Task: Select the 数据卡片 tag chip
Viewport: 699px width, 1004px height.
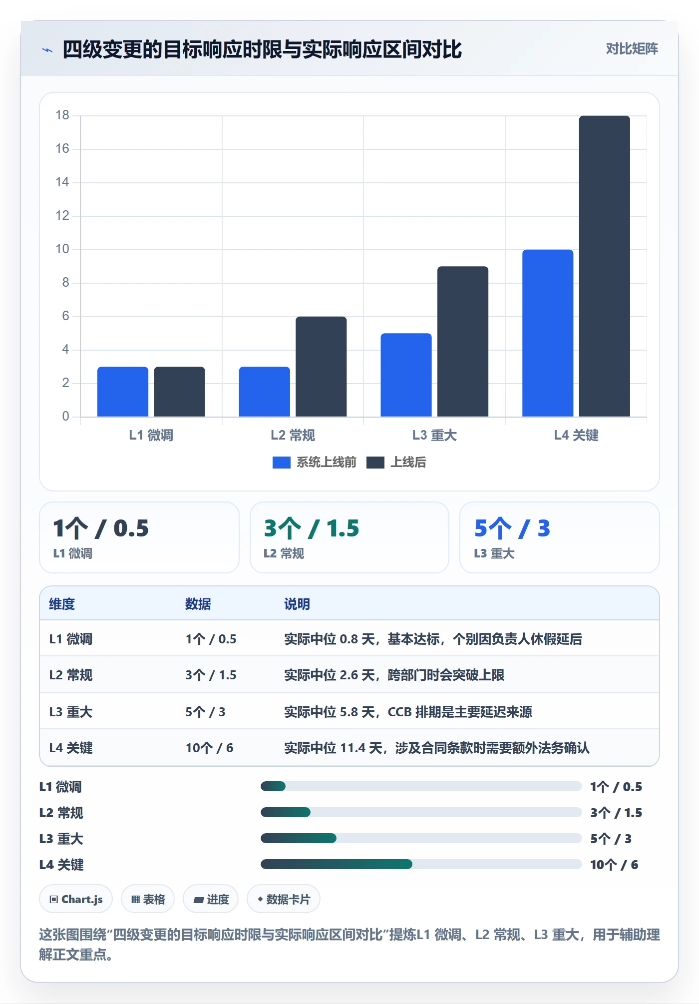Action: [x=284, y=899]
